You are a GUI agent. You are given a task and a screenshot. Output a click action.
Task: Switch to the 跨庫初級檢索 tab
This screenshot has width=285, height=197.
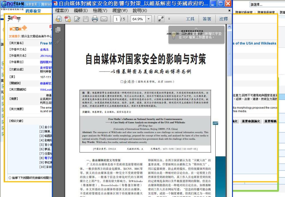[244, 12]
